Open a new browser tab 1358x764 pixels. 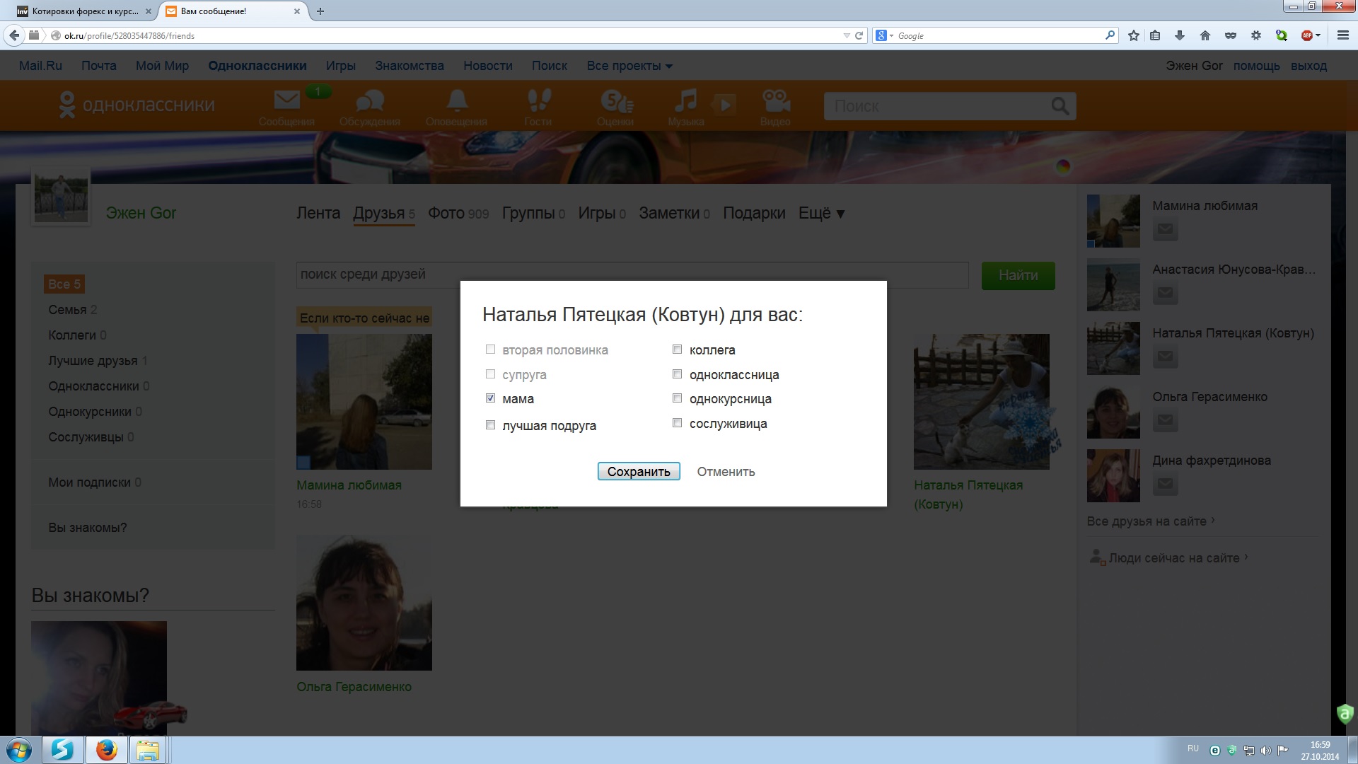(x=320, y=11)
